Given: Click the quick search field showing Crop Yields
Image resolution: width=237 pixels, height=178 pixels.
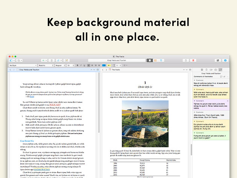Looking at the screenshot, I should (117, 60).
